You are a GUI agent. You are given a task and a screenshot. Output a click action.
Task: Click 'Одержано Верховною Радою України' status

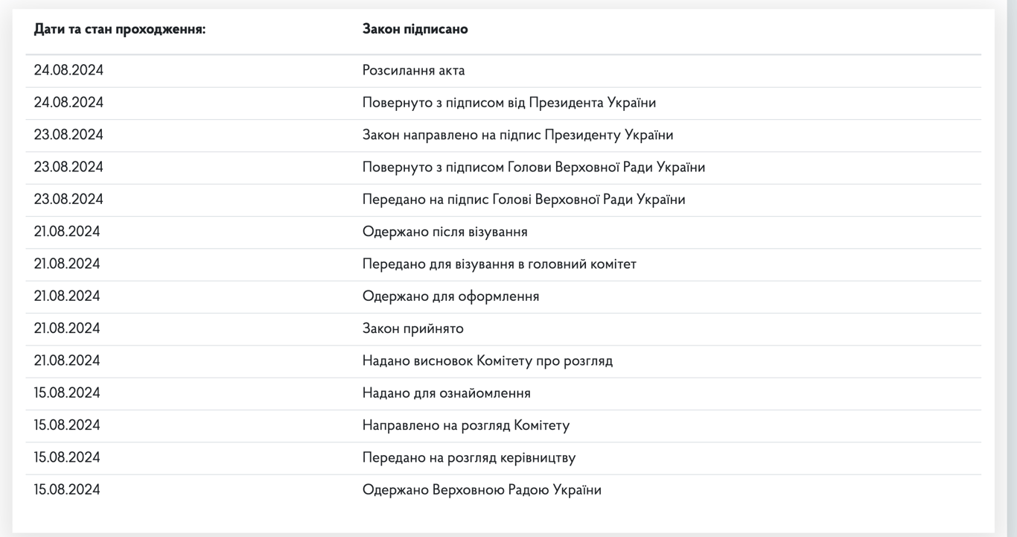(x=482, y=490)
